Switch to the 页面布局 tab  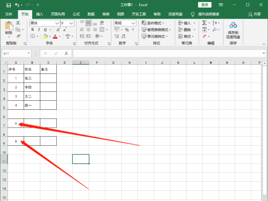click(58, 14)
